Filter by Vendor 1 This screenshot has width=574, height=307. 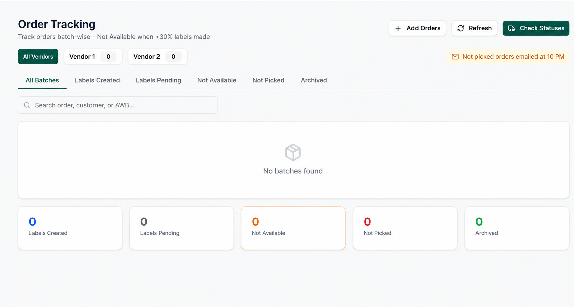click(x=93, y=57)
